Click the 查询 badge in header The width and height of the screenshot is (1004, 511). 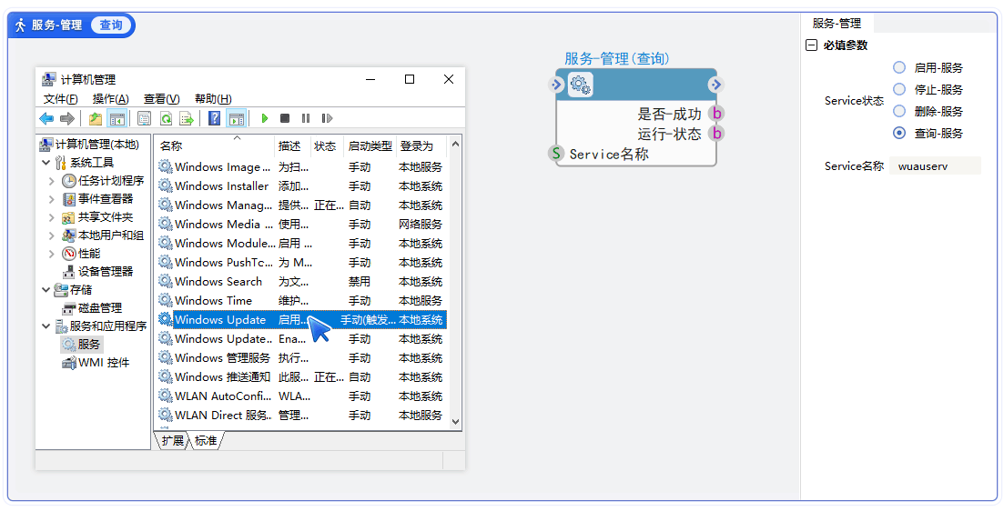(x=111, y=25)
